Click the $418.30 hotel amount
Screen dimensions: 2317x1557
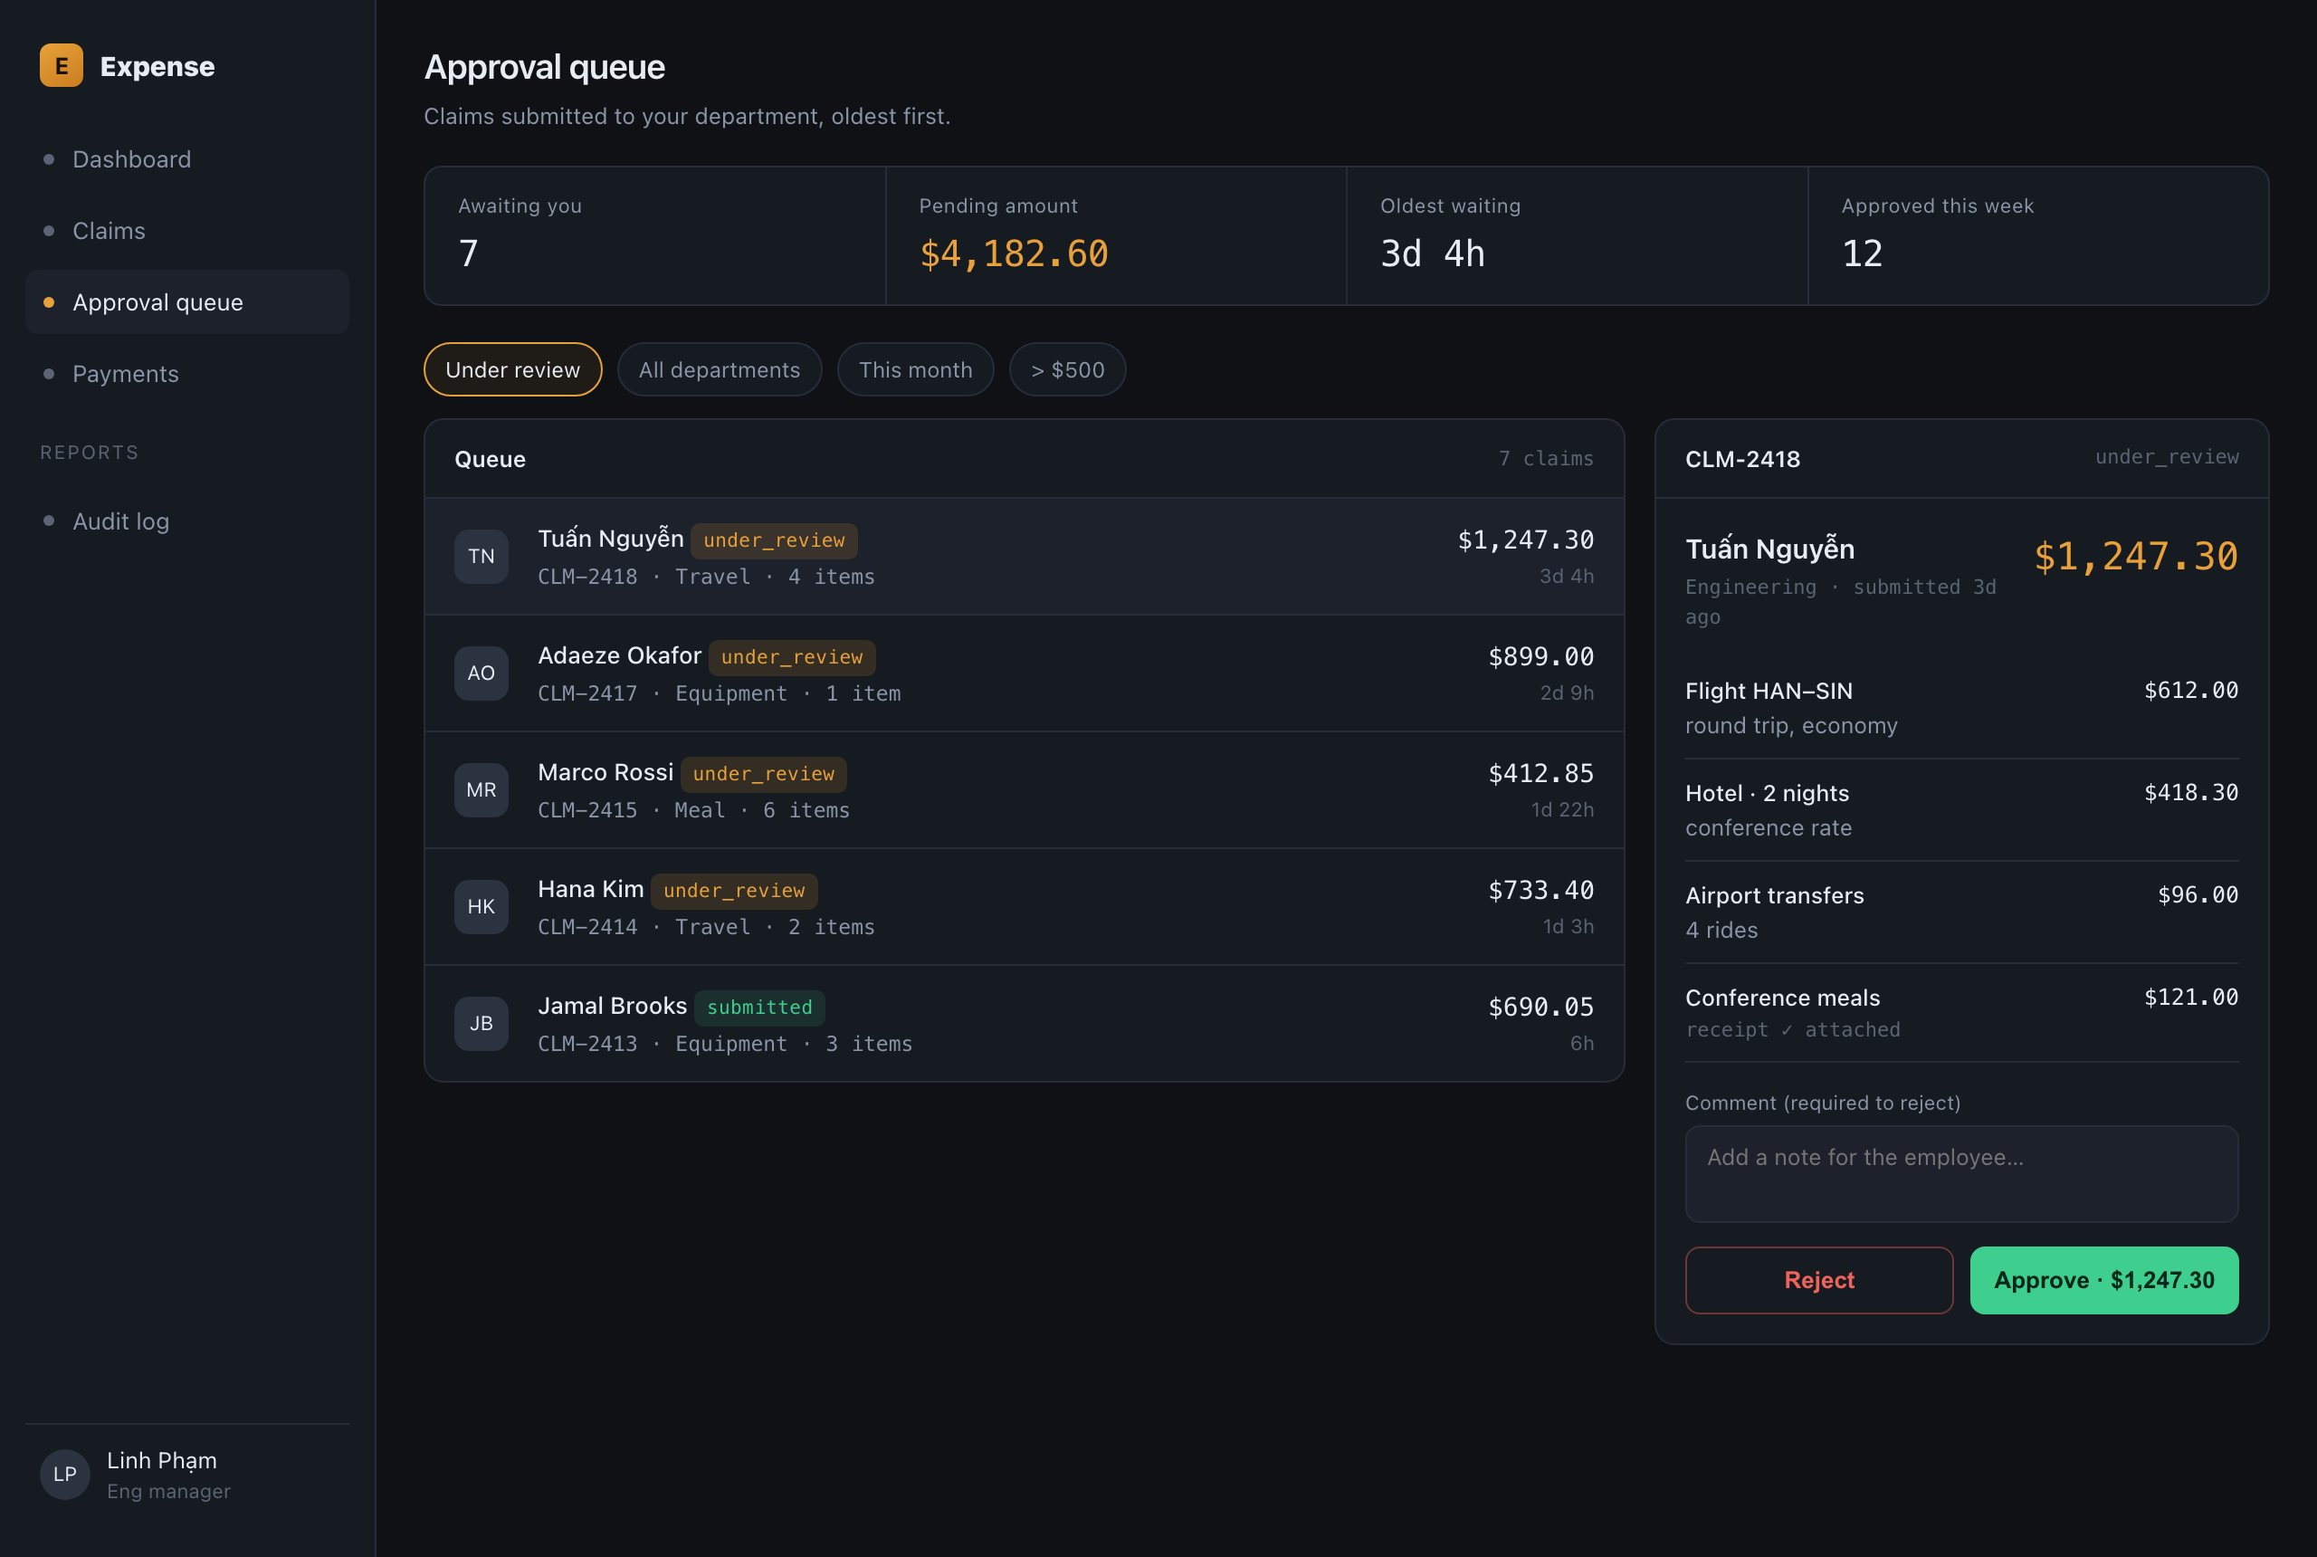[x=2191, y=792]
